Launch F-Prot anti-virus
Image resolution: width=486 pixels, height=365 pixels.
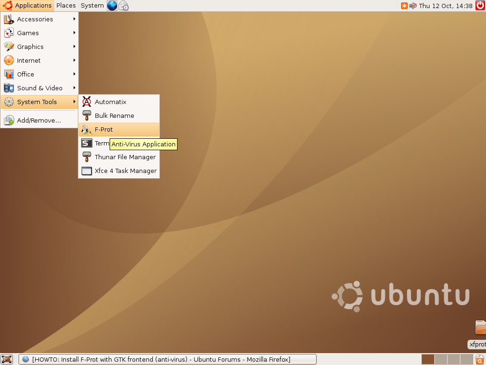119,129
